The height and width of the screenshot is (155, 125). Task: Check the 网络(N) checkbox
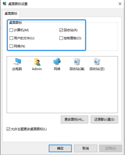tap(11, 46)
